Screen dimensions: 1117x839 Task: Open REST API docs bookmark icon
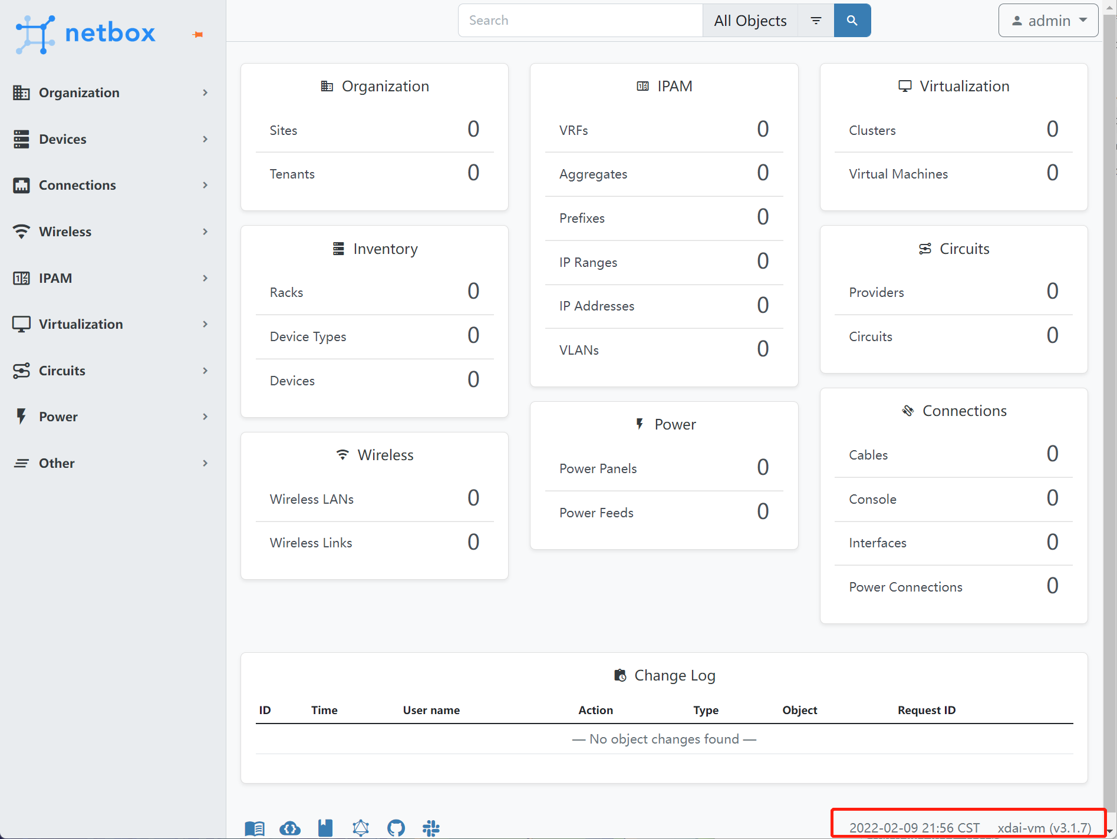(x=325, y=828)
